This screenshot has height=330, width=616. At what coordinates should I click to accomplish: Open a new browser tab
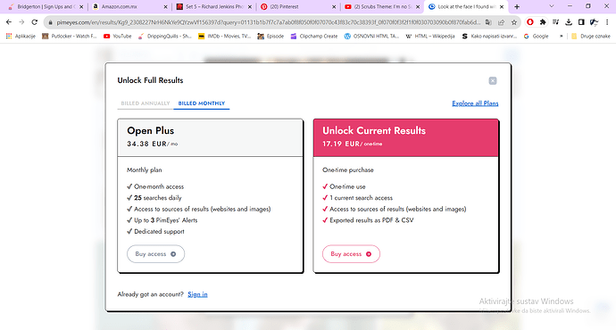[x=517, y=6]
